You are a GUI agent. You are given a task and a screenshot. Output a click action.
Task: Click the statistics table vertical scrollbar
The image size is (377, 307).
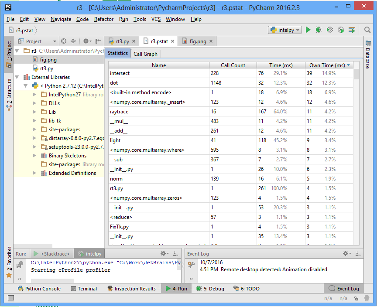coord(356,74)
